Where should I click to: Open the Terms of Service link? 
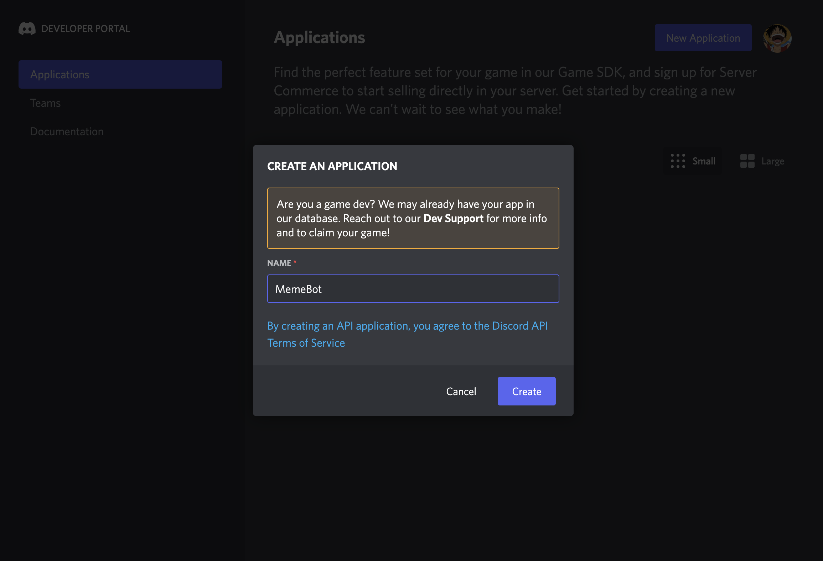coord(306,343)
